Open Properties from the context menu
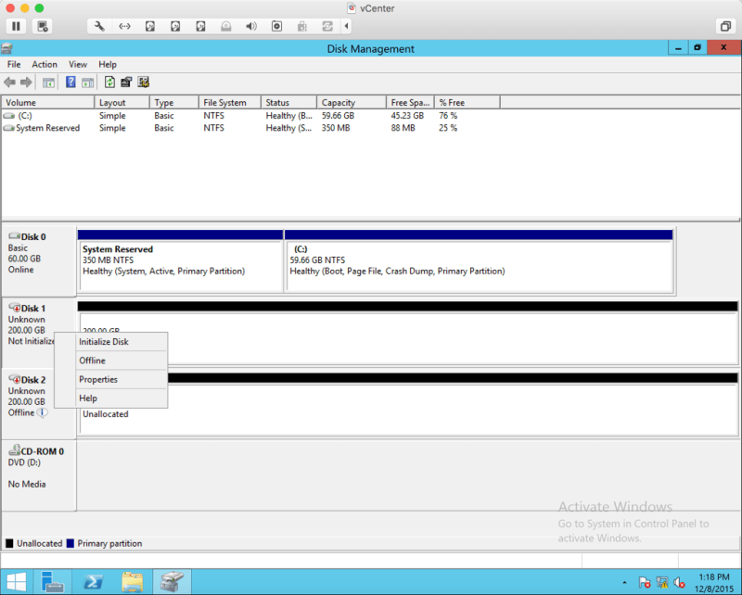 pos(98,379)
